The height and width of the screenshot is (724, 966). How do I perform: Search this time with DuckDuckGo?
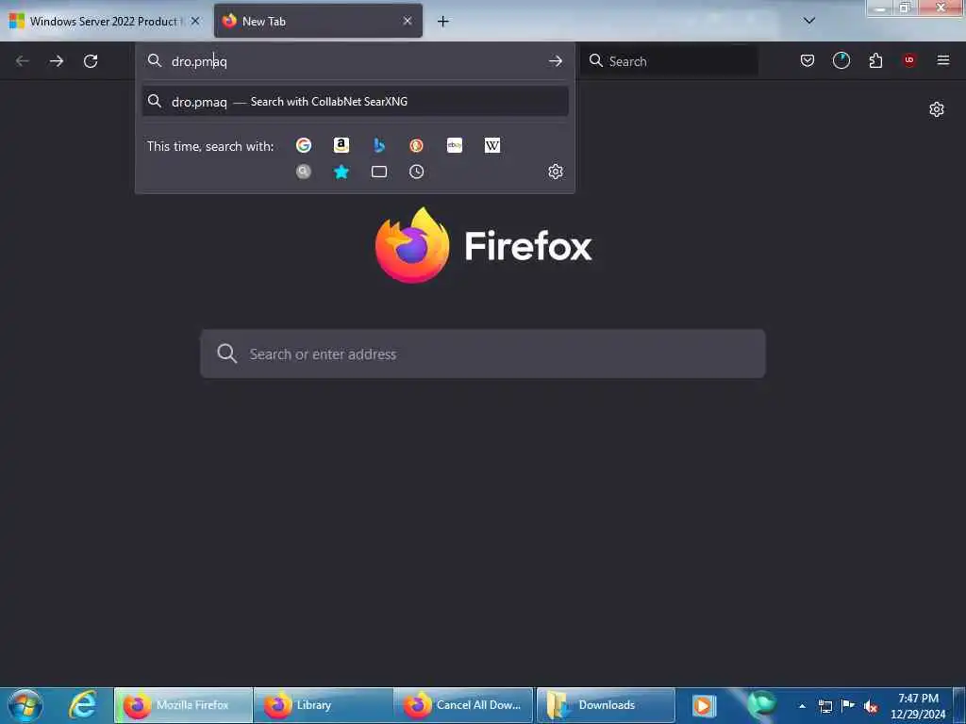click(416, 145)
